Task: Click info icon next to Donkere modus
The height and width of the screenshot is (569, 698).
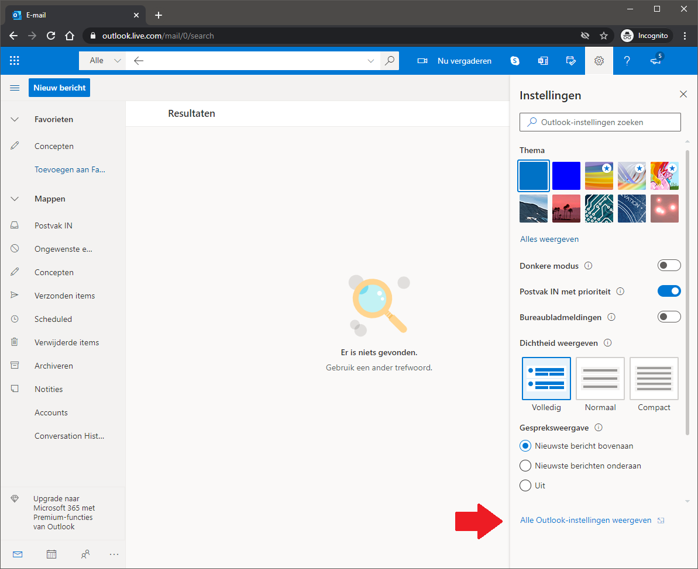Action: coord(588,266)
